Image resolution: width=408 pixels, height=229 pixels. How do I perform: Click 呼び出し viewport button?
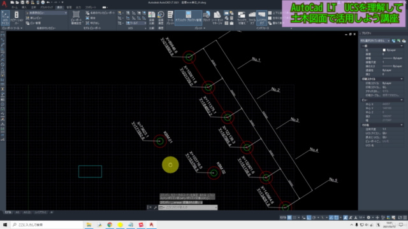(92, 23)
